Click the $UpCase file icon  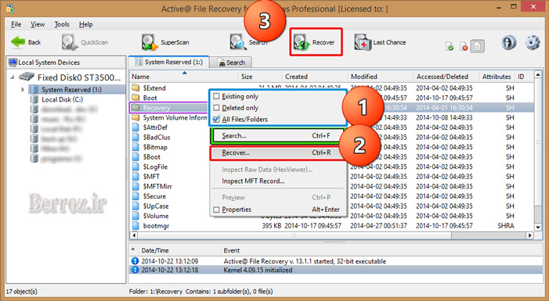135,206
